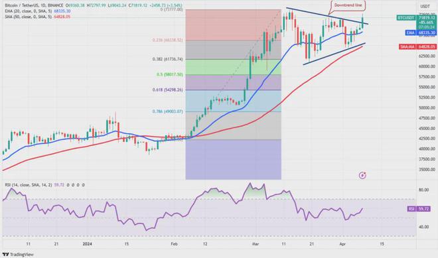
Task: Click the 0.236 Fibonacci level label
Action: 168,40
